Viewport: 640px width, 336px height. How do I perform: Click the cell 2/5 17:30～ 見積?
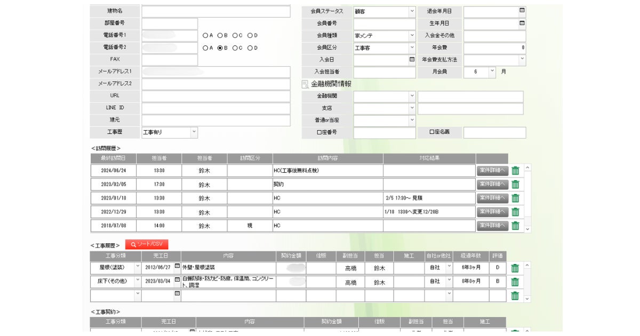point(429,198)
